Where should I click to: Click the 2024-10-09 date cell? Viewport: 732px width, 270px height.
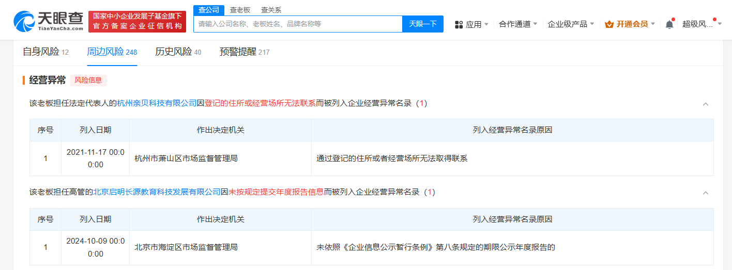click(96, 247)
